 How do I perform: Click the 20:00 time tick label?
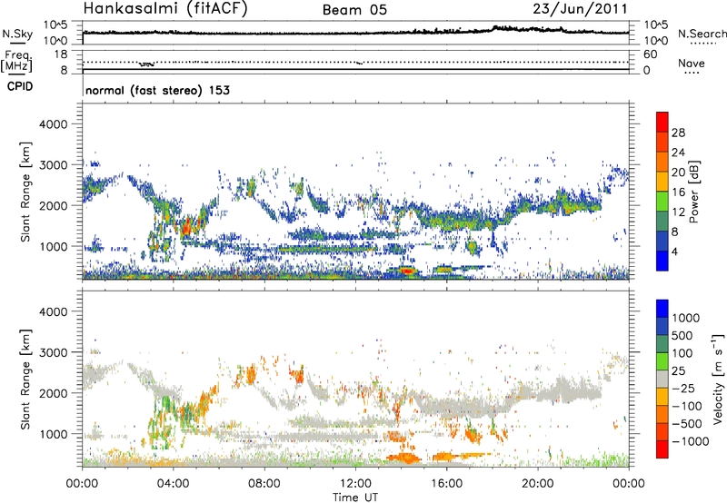pos(538,484)
